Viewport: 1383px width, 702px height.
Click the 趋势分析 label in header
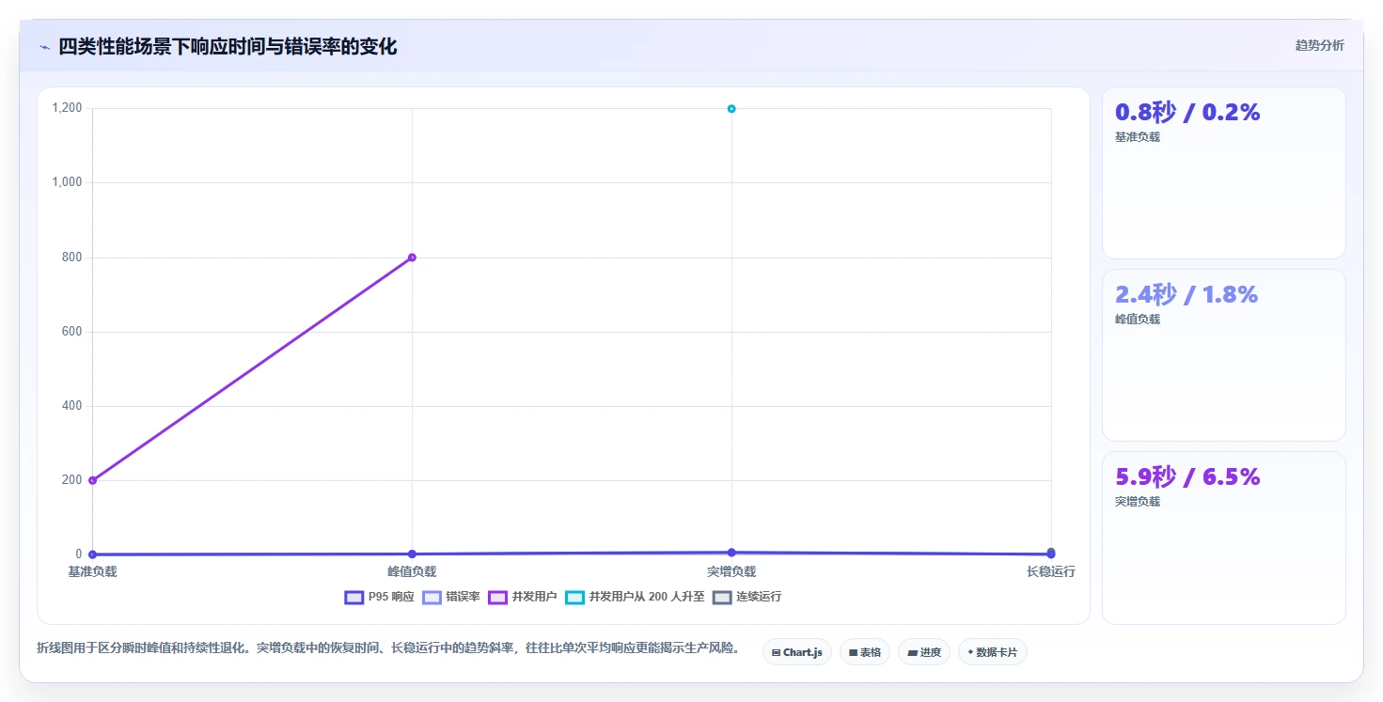(x=1320, y=45)
